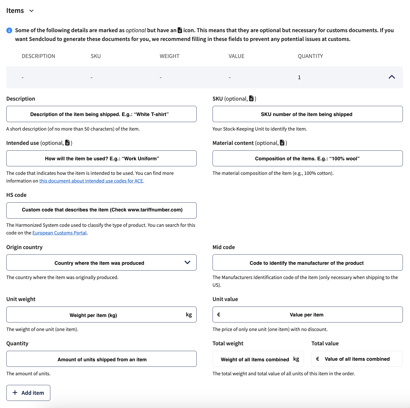Click the document icon next to SKU label
The width and height of the screenshot is (410, 408).
click(x=251, y=98)
